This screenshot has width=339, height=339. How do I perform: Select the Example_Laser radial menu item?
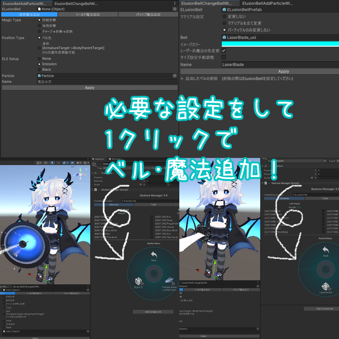pos(169,284)
